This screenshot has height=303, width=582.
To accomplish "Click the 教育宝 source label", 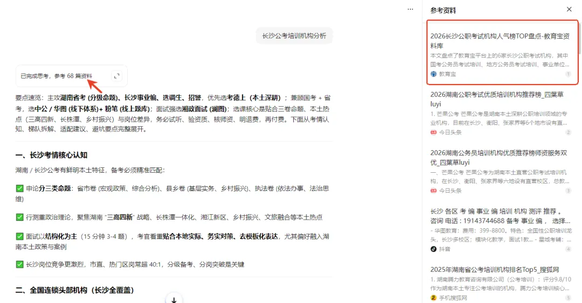I will point(447,74).
